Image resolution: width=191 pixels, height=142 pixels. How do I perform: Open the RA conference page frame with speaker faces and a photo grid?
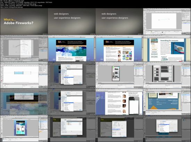(x=119, y=48)
